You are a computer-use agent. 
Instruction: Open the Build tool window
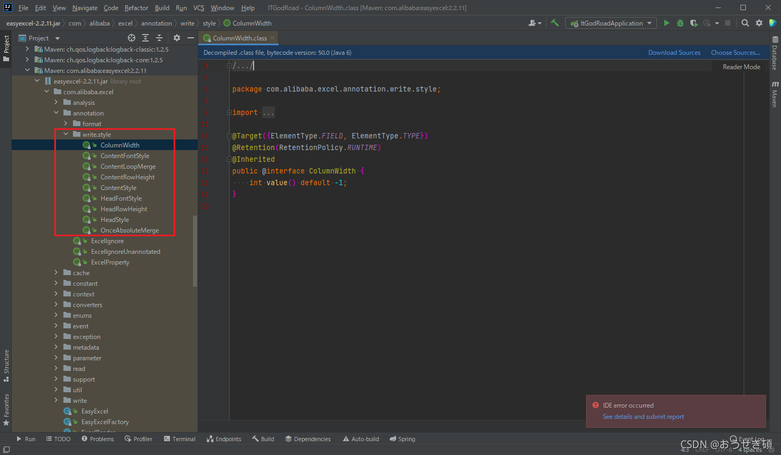pos(263,439)
